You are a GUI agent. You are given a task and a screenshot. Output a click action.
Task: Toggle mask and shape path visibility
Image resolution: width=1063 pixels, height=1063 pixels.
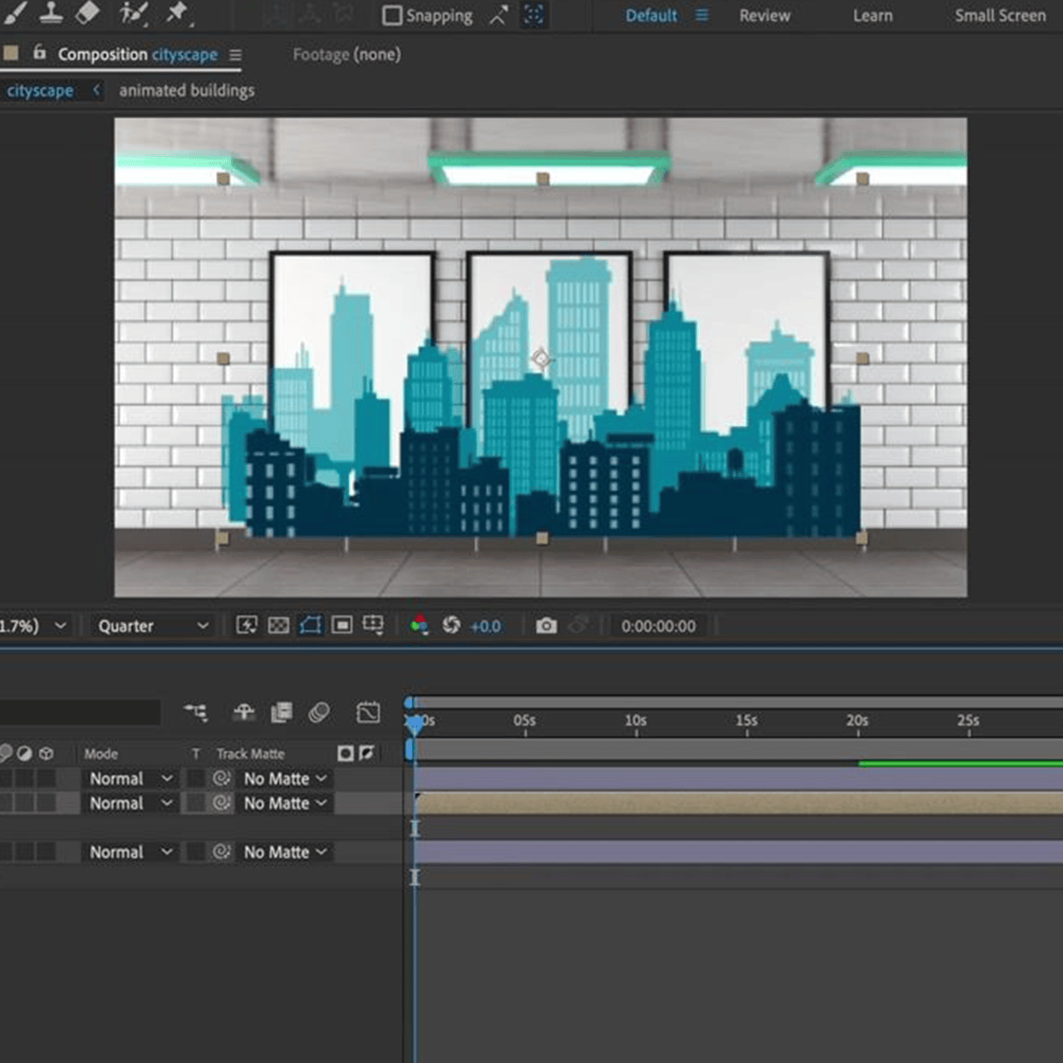coord(310,625)
